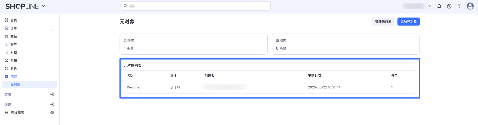Expand the store name dropdown chevron

click(429, 6)
